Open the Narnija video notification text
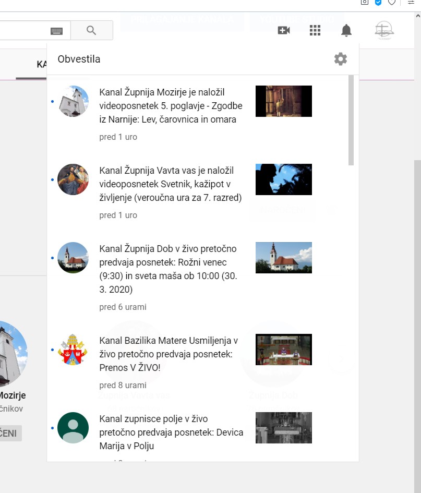This screenshot has width=421, height=493. pos(169,106)
